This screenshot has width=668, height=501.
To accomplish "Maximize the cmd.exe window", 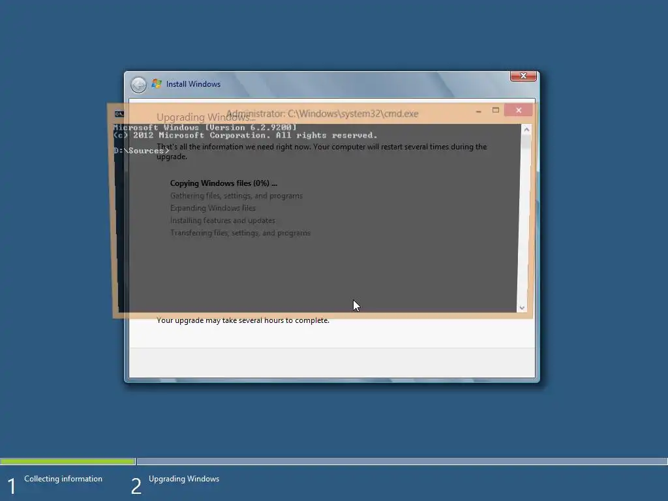I will click(496, 110).
